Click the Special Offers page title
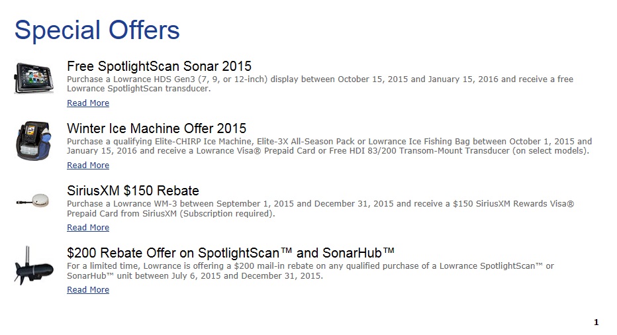 click(97, 30)
